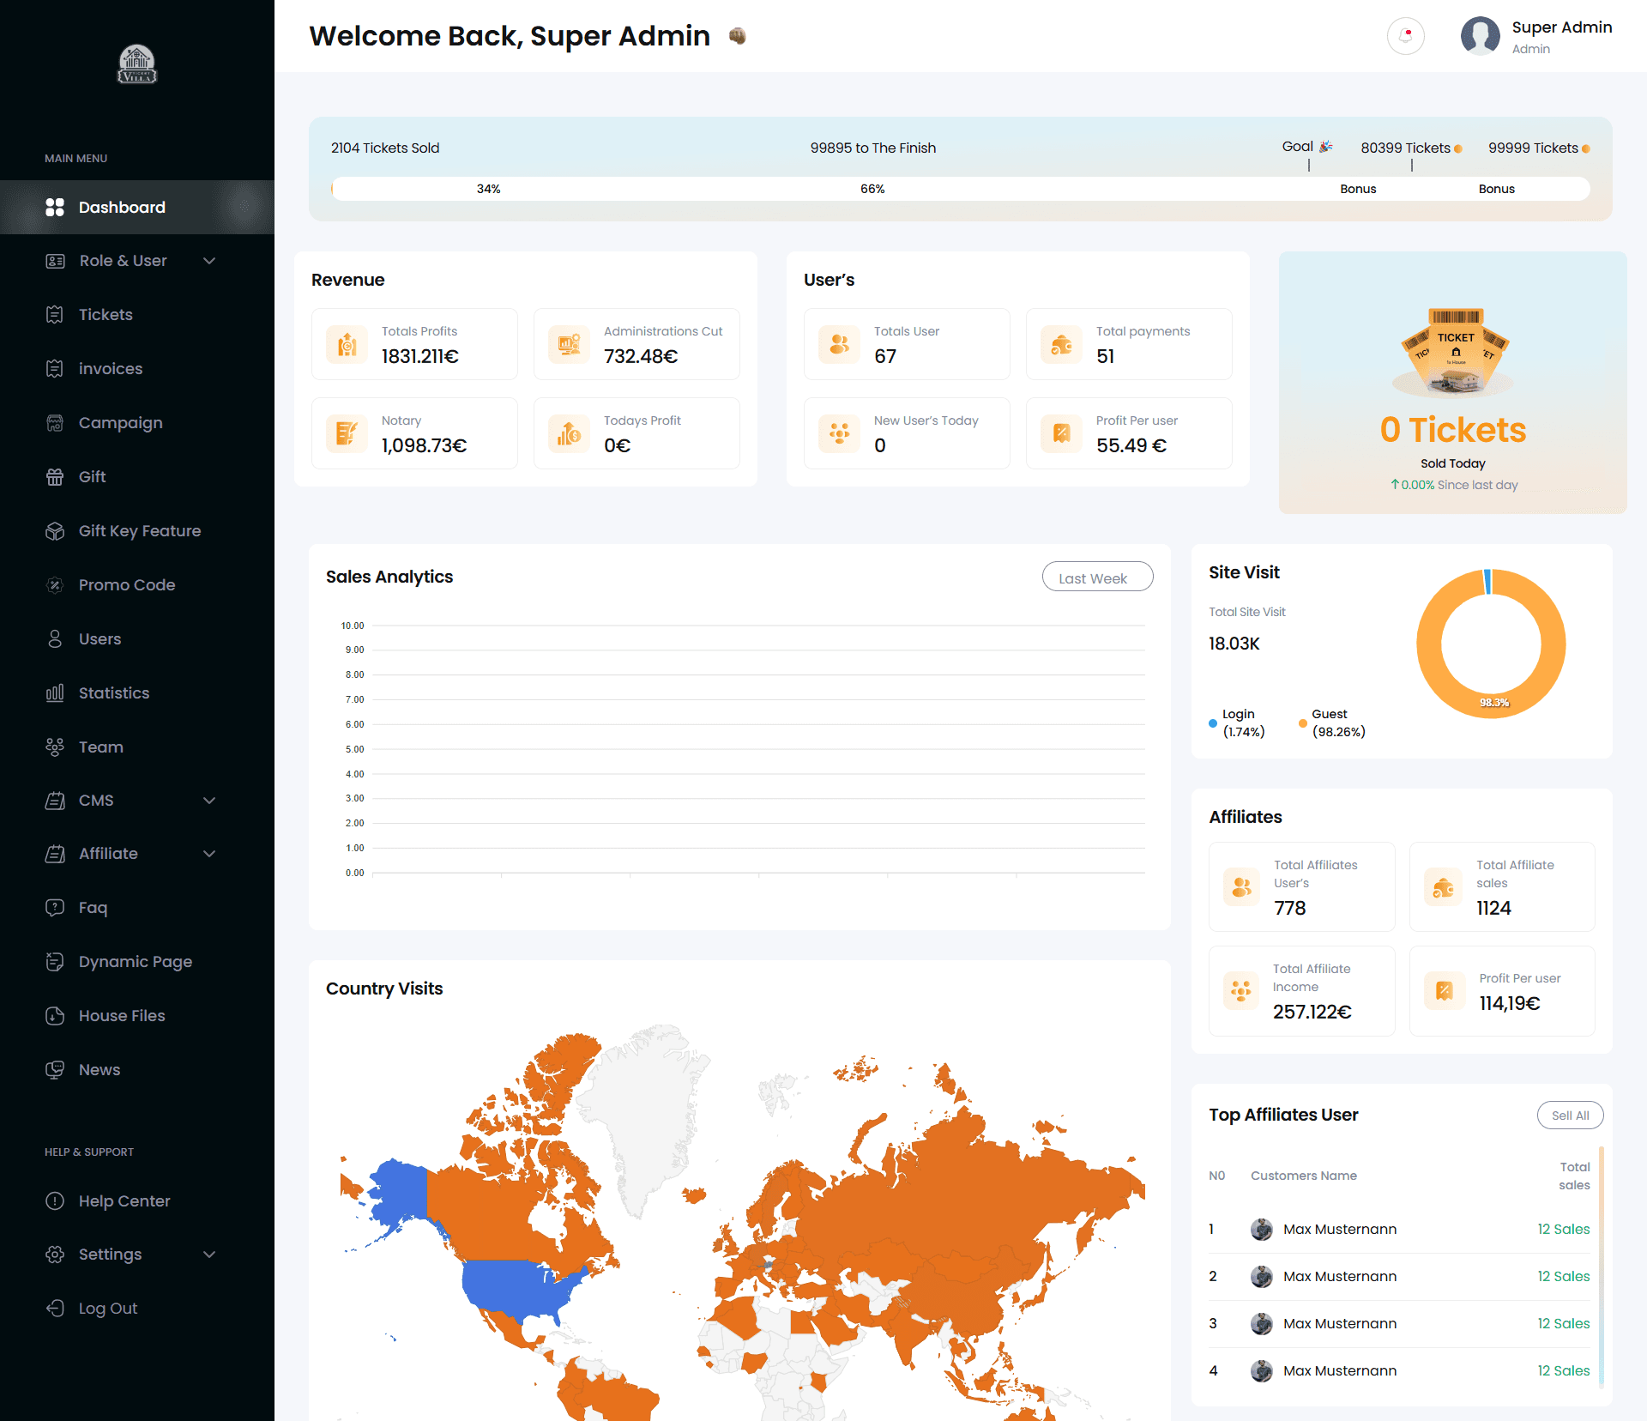Click the Dashboard grid icon
This screenshot has height=1421, width=1647.
55,207
